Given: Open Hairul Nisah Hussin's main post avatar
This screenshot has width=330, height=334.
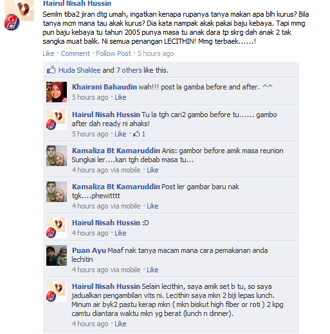Looking at the screenshot, I should pos(19,15).
